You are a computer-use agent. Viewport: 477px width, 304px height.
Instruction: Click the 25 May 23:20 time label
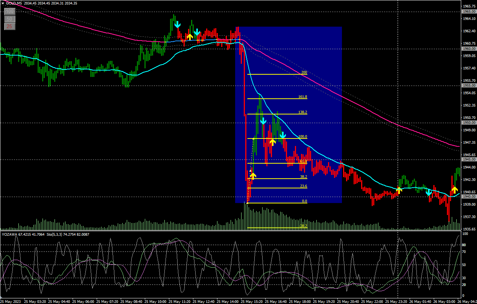[x=396, y=301]
